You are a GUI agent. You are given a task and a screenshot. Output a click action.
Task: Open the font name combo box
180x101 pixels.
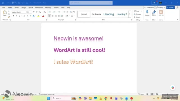point(19,12)
